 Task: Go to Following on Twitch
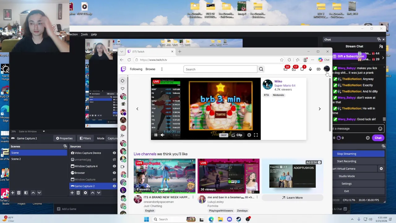coord(136,69)
